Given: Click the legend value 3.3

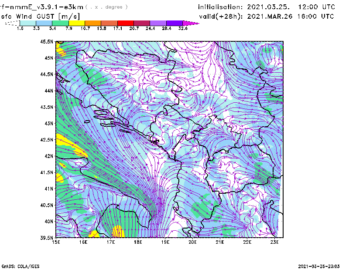Looking at the screenshot, I should point(36,28).
